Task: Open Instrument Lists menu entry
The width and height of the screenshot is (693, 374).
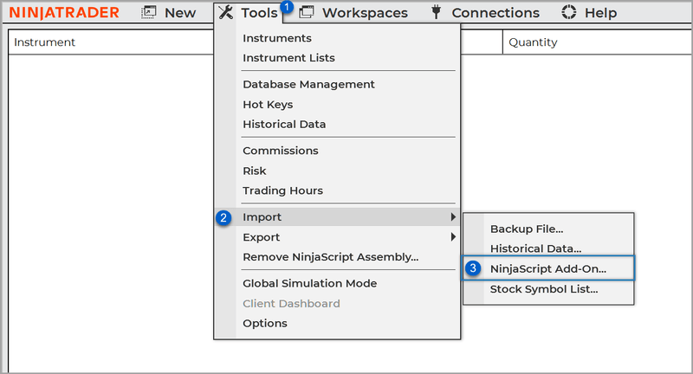Action: click(288, 58)
